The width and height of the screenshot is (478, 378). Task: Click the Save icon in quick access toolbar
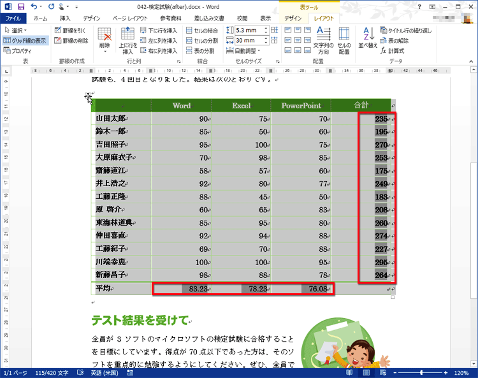pyautogui.click(x=21, y=6)
